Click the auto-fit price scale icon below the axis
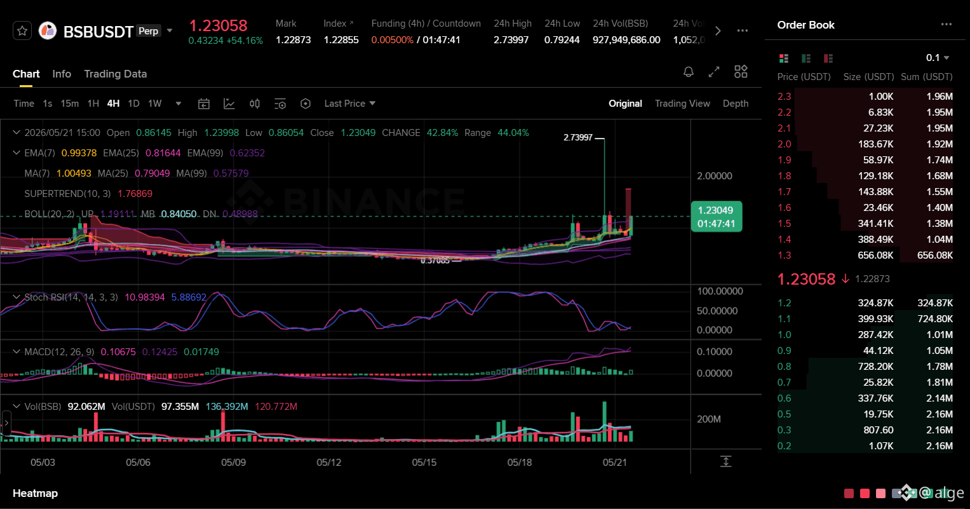Image resolution: width=970 pixels, height=509 pixels. pyautogui.click(x=726, y=461)
